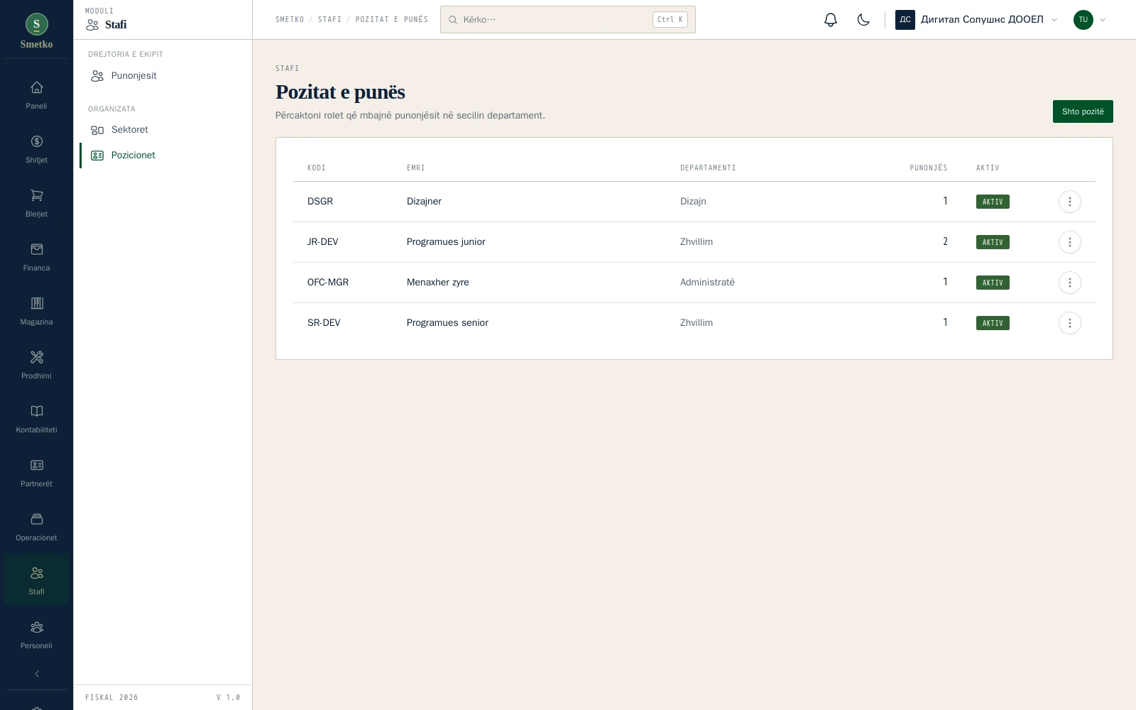Open the TU user avatar menu

click(x=1090, y=20)
